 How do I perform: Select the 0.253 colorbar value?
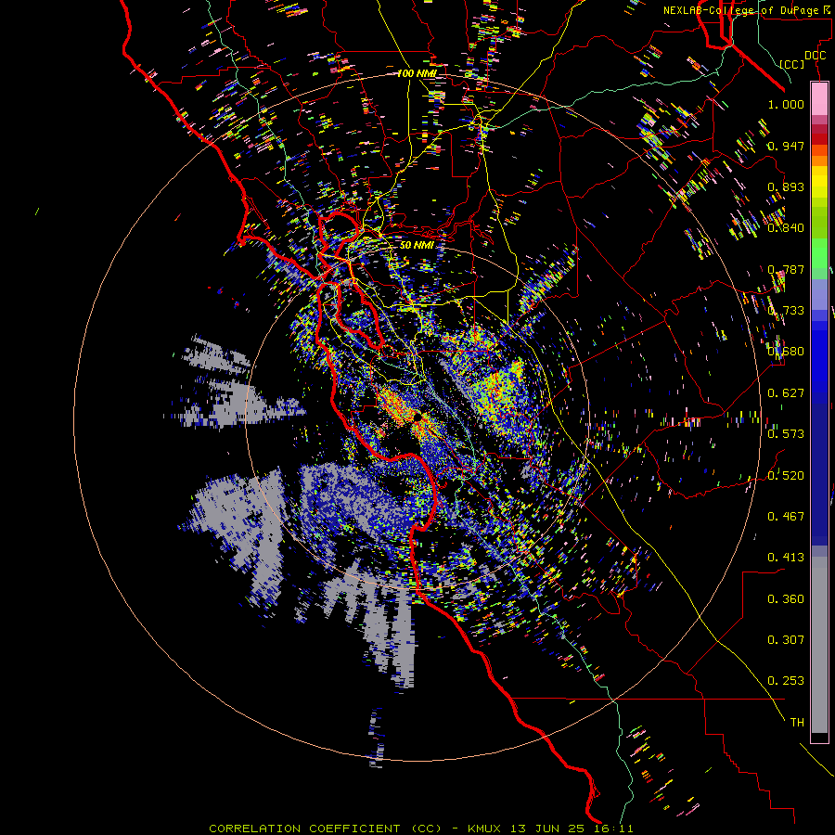(x=786, y=681)
